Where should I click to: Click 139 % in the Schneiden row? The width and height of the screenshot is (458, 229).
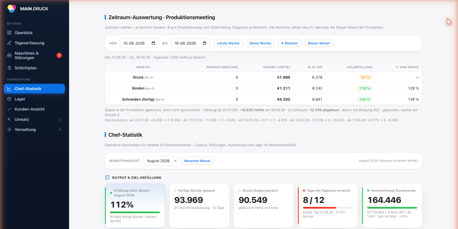pos(413,99)
